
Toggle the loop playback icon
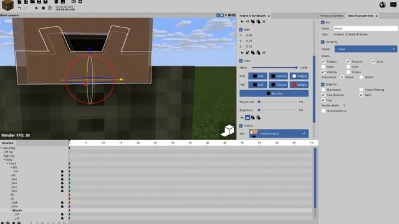tap(50, 8)
